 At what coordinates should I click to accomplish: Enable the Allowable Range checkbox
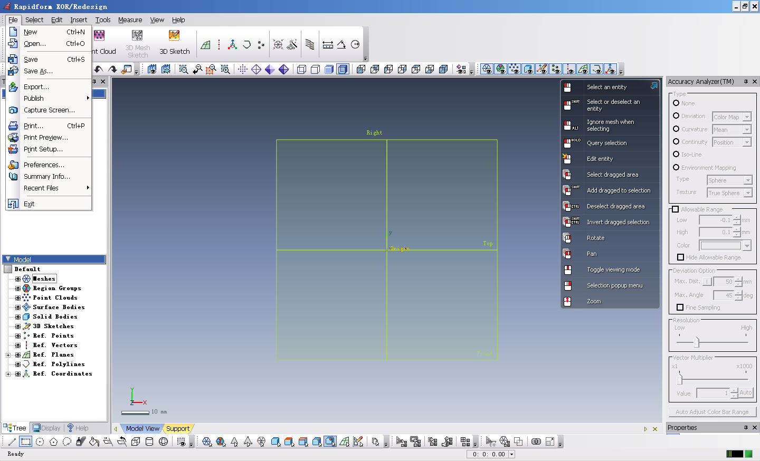(x=675, y=209)
